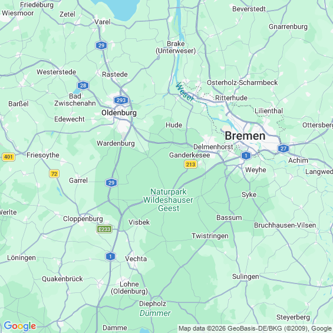Click the A1 shield south of Bremen
Viewport: 333px width, 333px height.
(x=246, y=156)
